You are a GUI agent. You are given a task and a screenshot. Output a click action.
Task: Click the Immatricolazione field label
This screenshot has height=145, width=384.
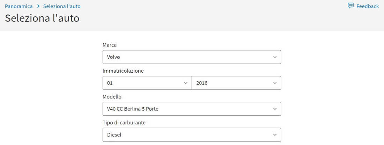(x=123, y=71)
